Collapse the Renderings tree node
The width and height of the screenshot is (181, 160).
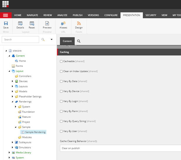[12, 102]
